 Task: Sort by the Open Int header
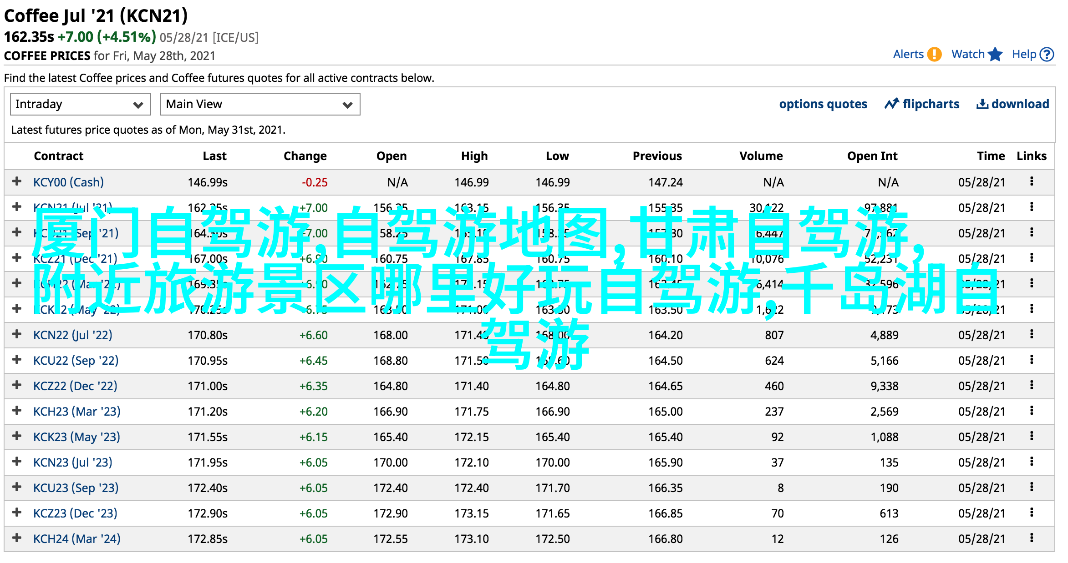(872, 156)
